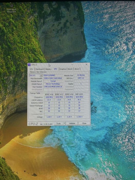This screenshot has height=180, width=135.
Task: Click the '1.20 V' voltage under JEDEC #16
Action: point(49,117)
